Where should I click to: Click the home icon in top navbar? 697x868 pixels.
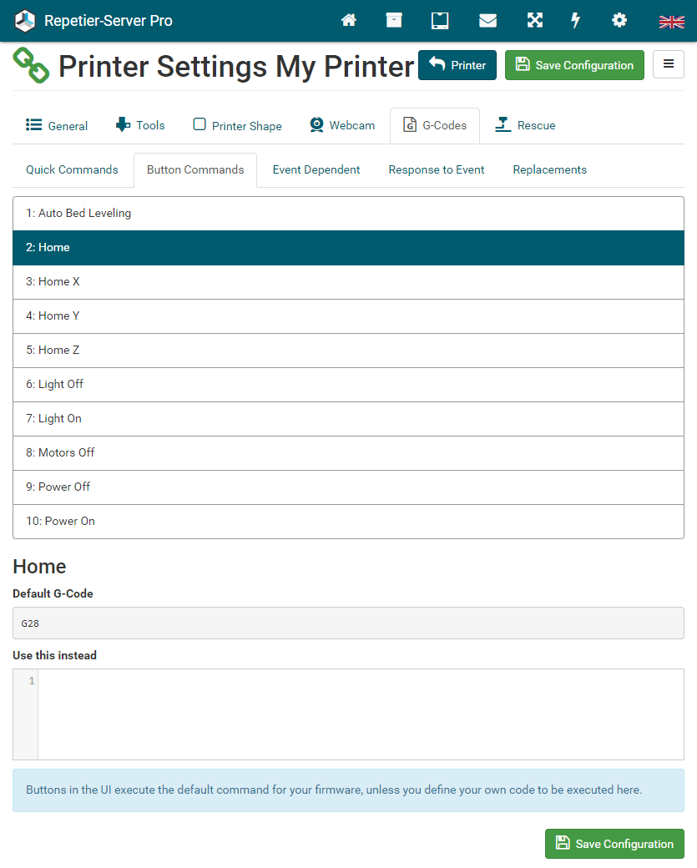(x=349, y=21)
